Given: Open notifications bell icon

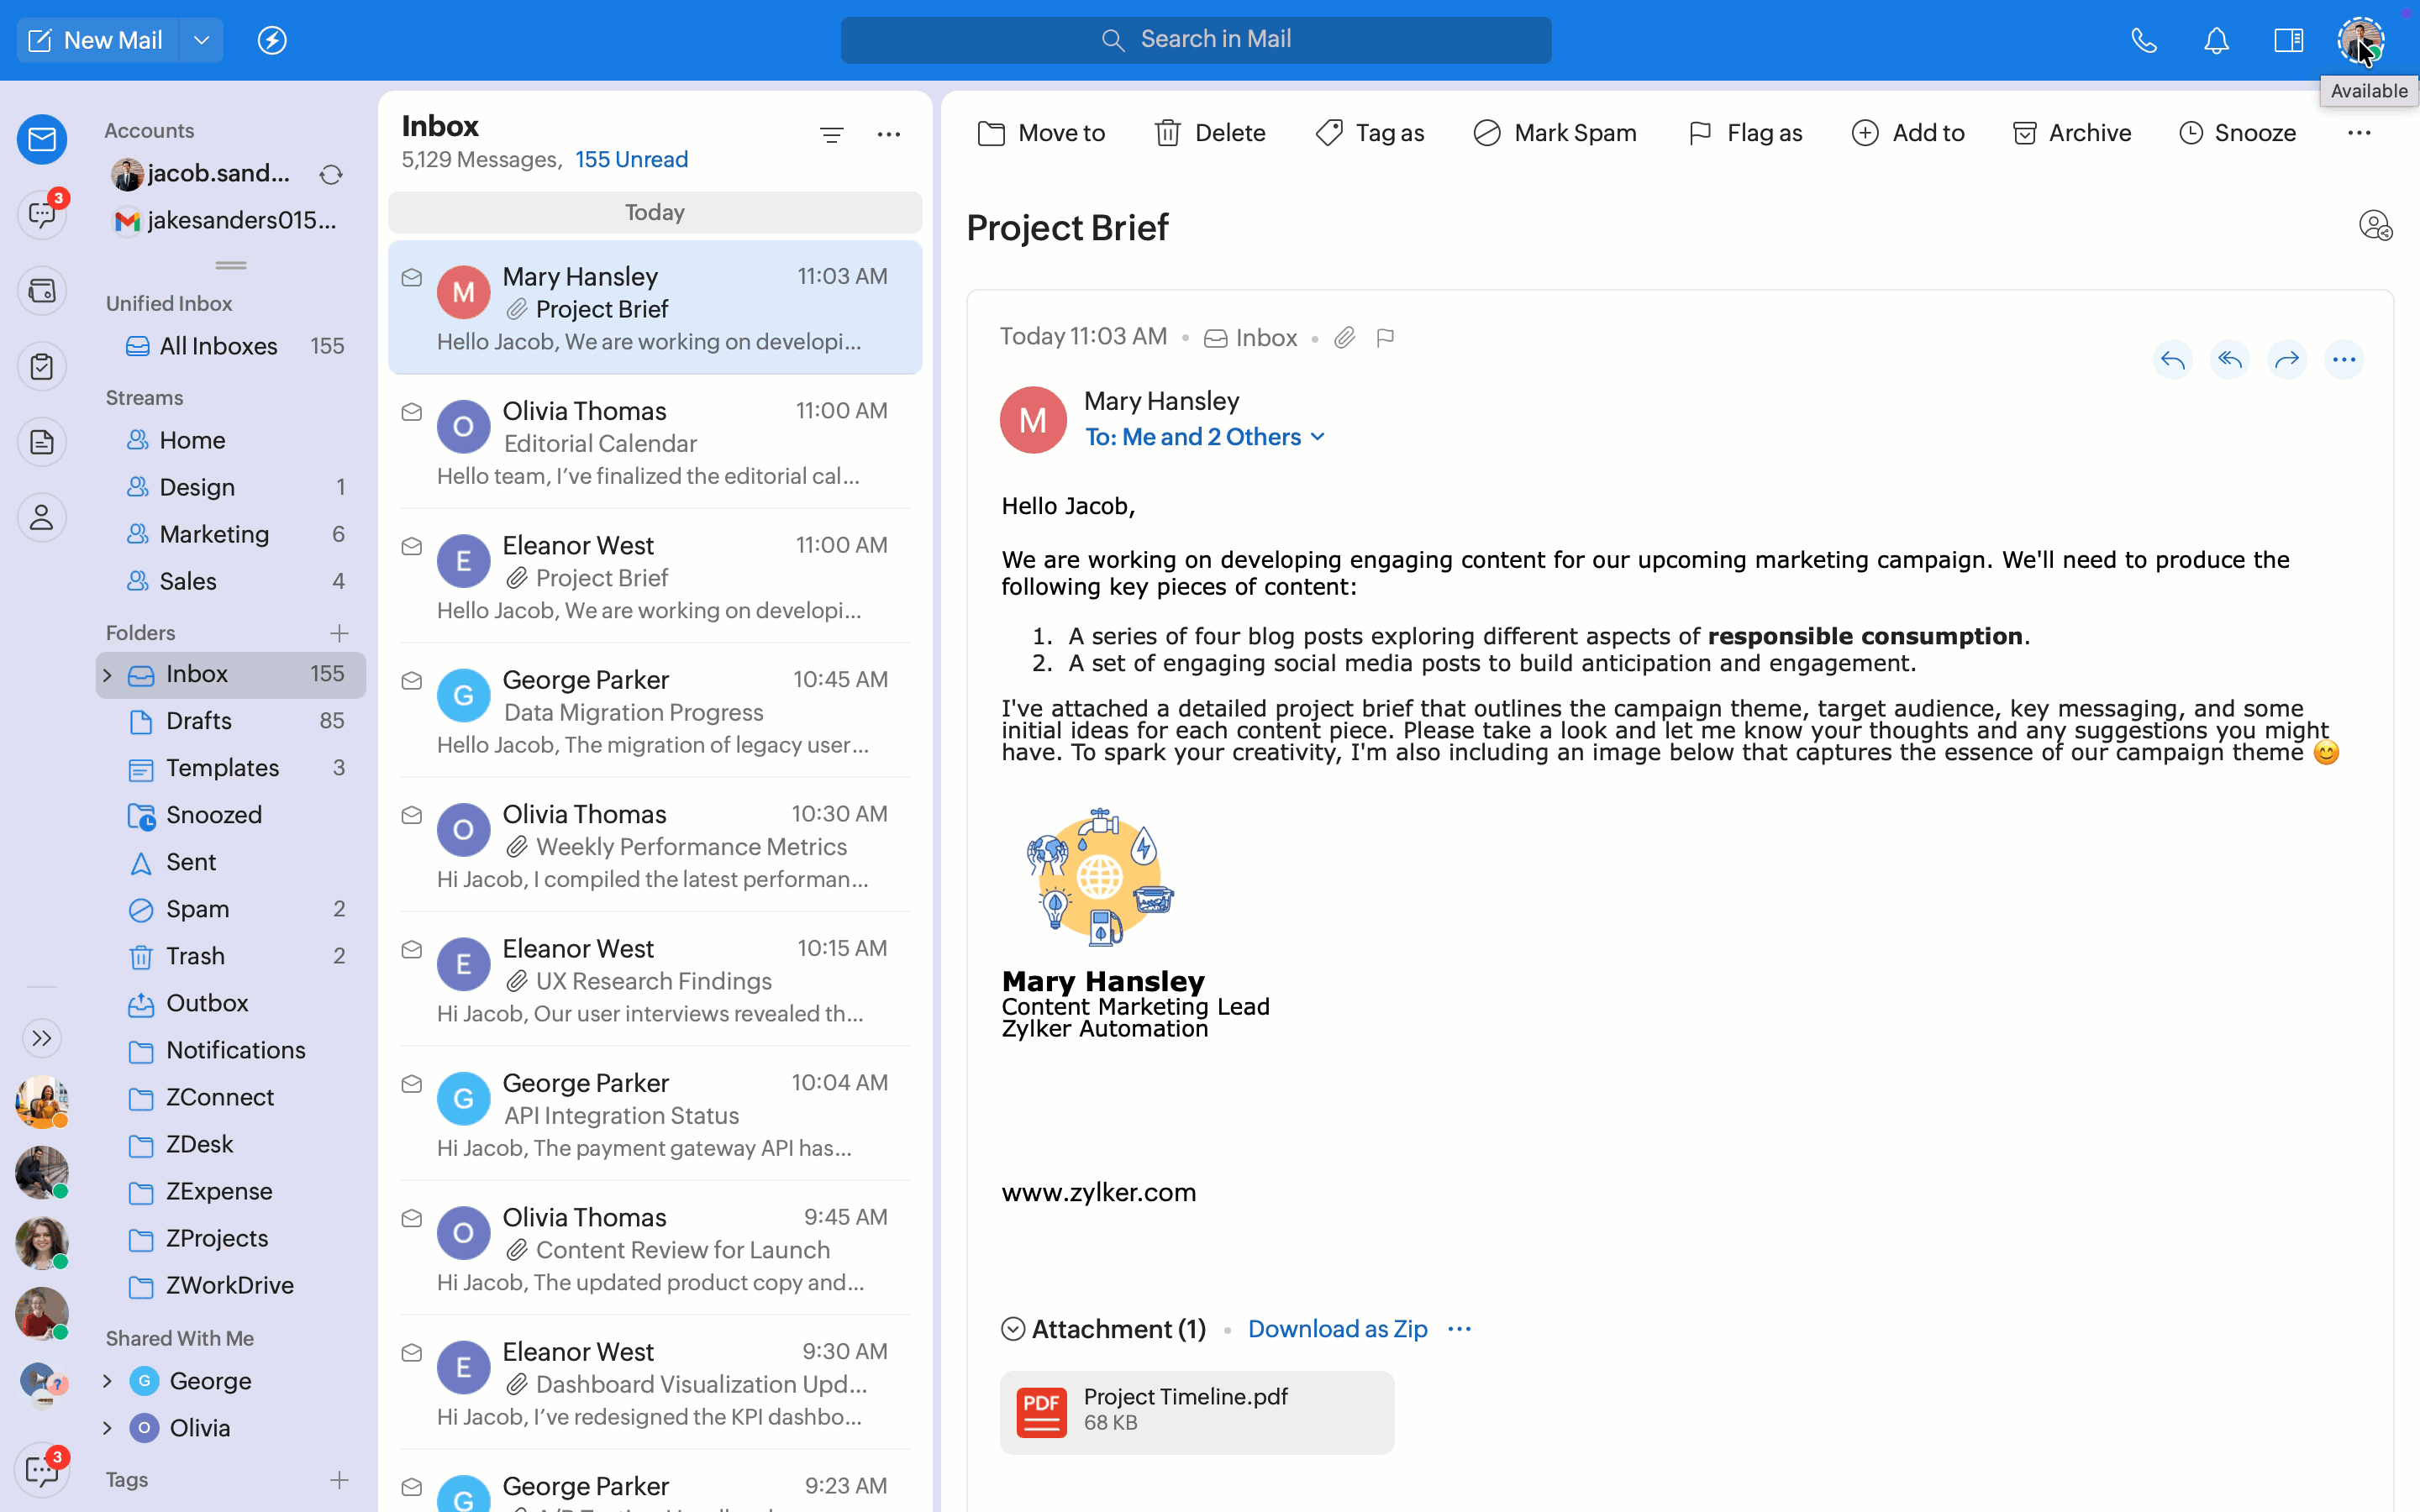Looking at the screenshot, I should click(x=2216, y=40).
